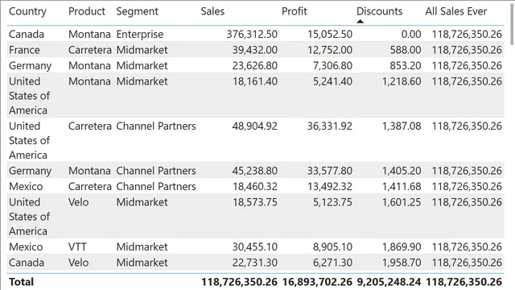This screenshot has height=290, width=515.
Task: Click the profit value 15,052.50
Action: tap(330, 34)
